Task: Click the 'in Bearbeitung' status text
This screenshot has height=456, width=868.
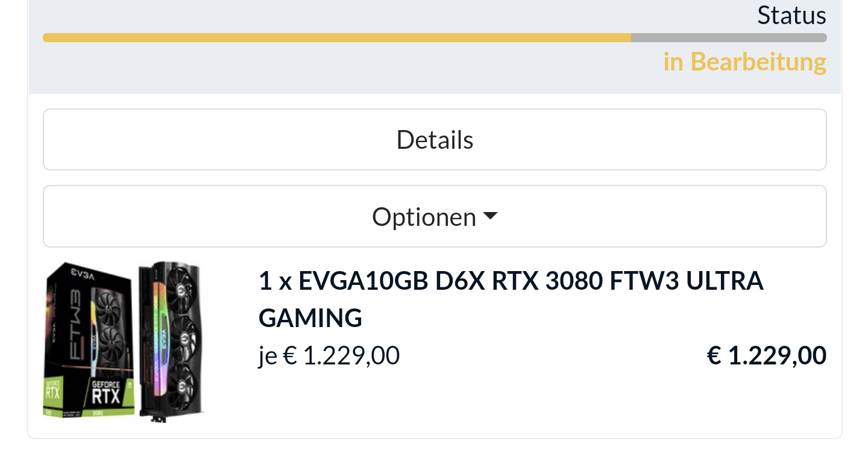Action: click(x=744, y=62)
